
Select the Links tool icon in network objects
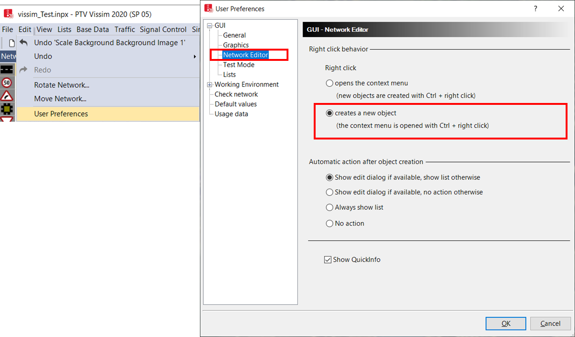point(7,69)
